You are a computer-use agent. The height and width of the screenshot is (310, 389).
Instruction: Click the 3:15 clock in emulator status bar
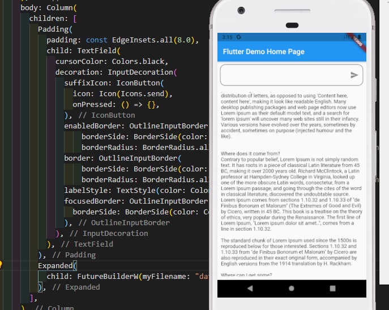[227, 37]
